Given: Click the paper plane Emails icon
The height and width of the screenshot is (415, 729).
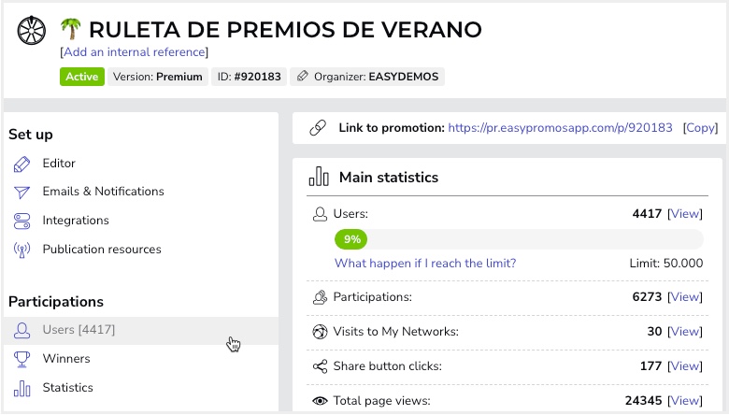Looking at the screenshot, I should tap(21, 192).
